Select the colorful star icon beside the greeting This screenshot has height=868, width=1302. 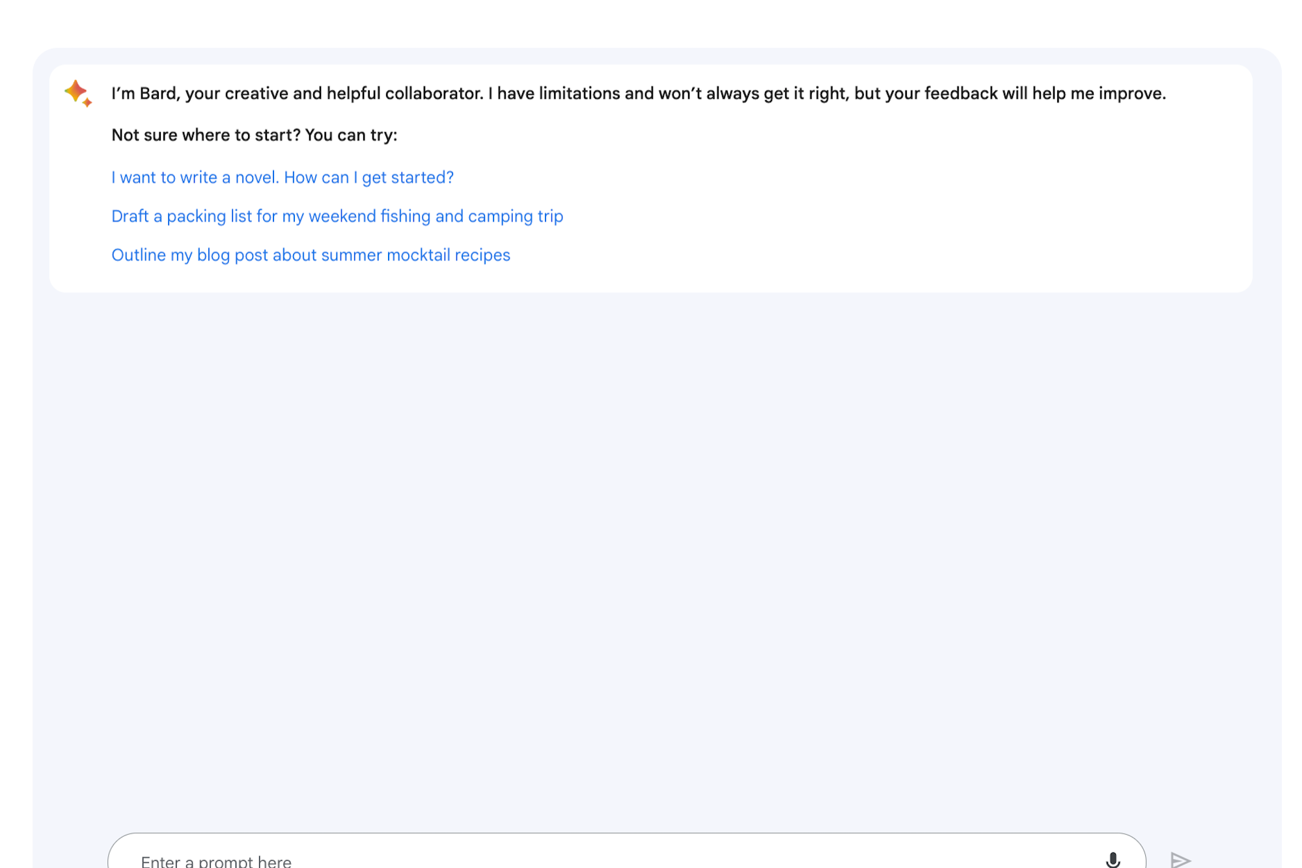tap(78, 93)
